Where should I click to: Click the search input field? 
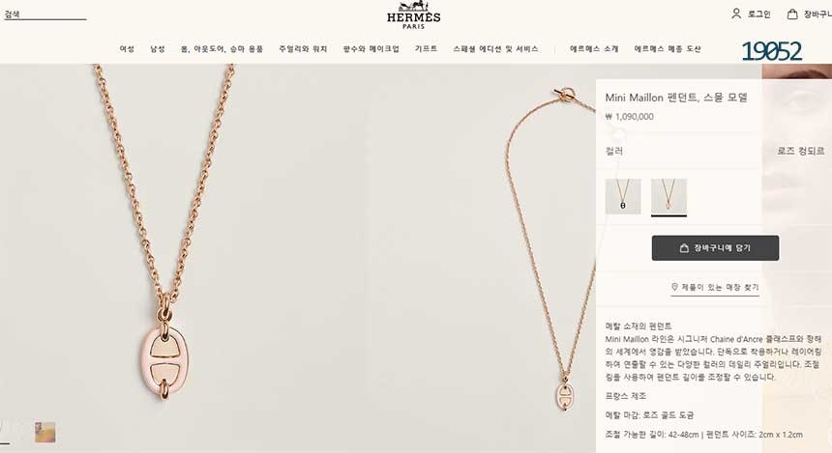pyautogui.click(x=45, y=14)
